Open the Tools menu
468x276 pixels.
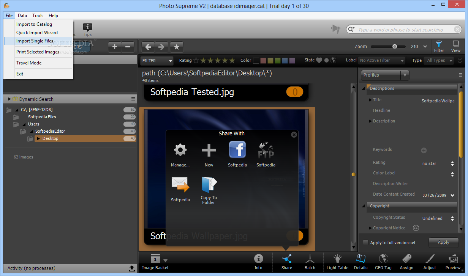click(x=38, y=16)
